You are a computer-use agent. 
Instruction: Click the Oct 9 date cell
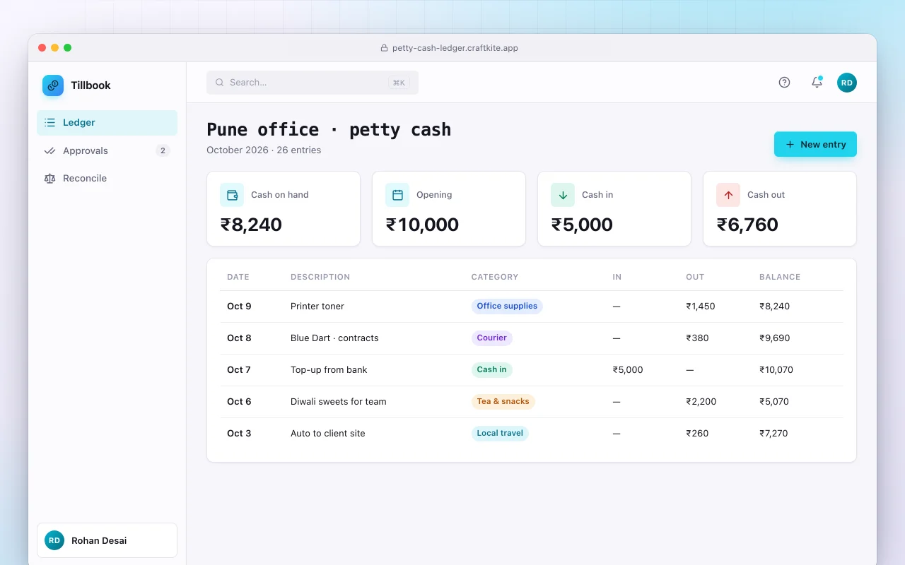tap(239, 307)
